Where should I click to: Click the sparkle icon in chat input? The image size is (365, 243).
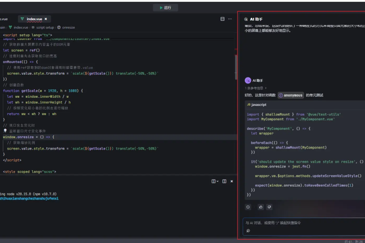pos(248,231)
